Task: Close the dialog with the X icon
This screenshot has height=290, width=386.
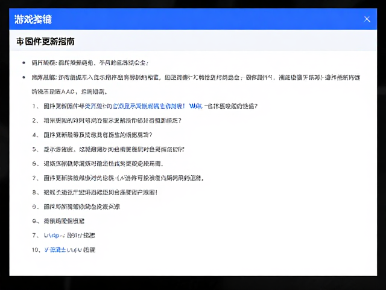Action: tap(367, 19)
